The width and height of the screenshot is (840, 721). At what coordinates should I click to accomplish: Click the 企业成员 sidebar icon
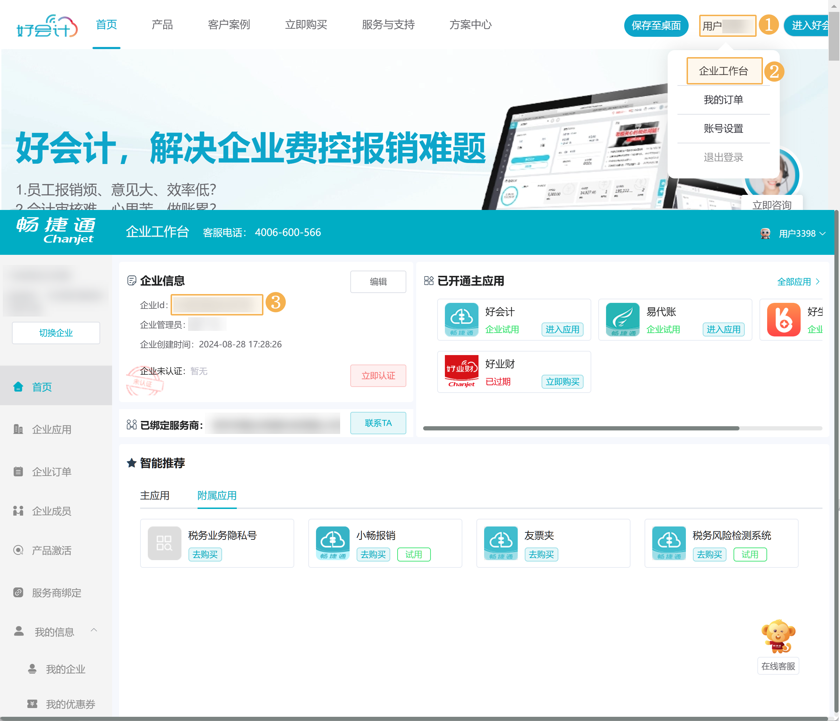[x=18, y=511]
